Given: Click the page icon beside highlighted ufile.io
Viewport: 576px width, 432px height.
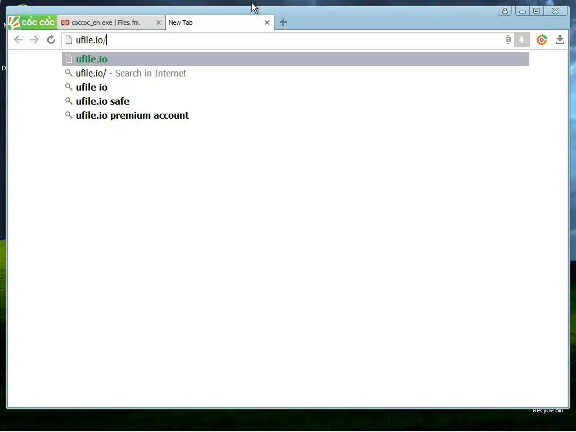Looking at the screenshot, I should pos(69,58).
